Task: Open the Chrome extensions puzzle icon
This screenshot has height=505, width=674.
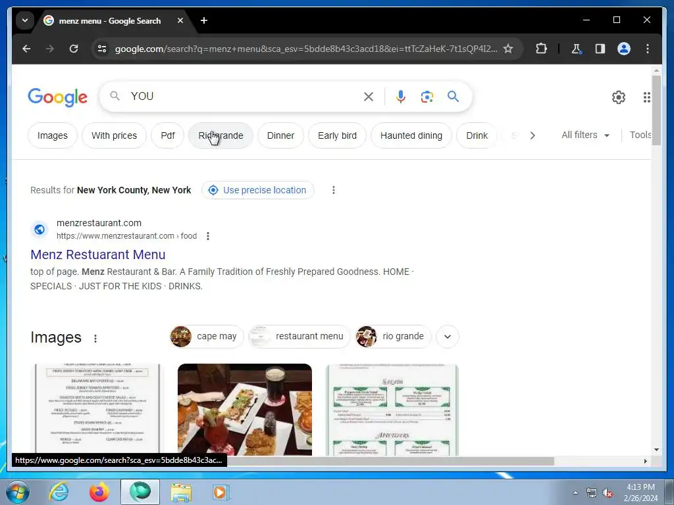Action: 541,49
